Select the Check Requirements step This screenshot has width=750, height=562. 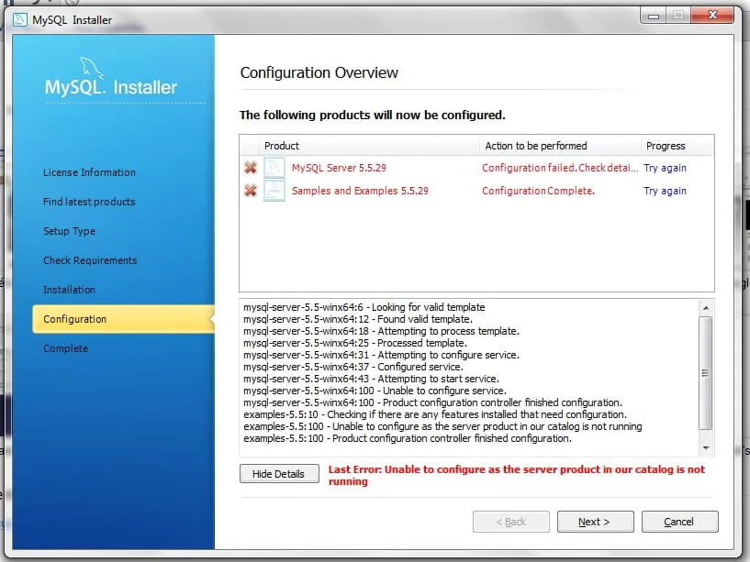[x=90, y=260]
